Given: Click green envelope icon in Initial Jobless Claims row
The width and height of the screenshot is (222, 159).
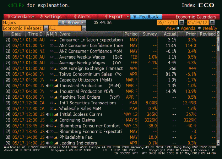Looking at the screenshot, I should 52,114.
